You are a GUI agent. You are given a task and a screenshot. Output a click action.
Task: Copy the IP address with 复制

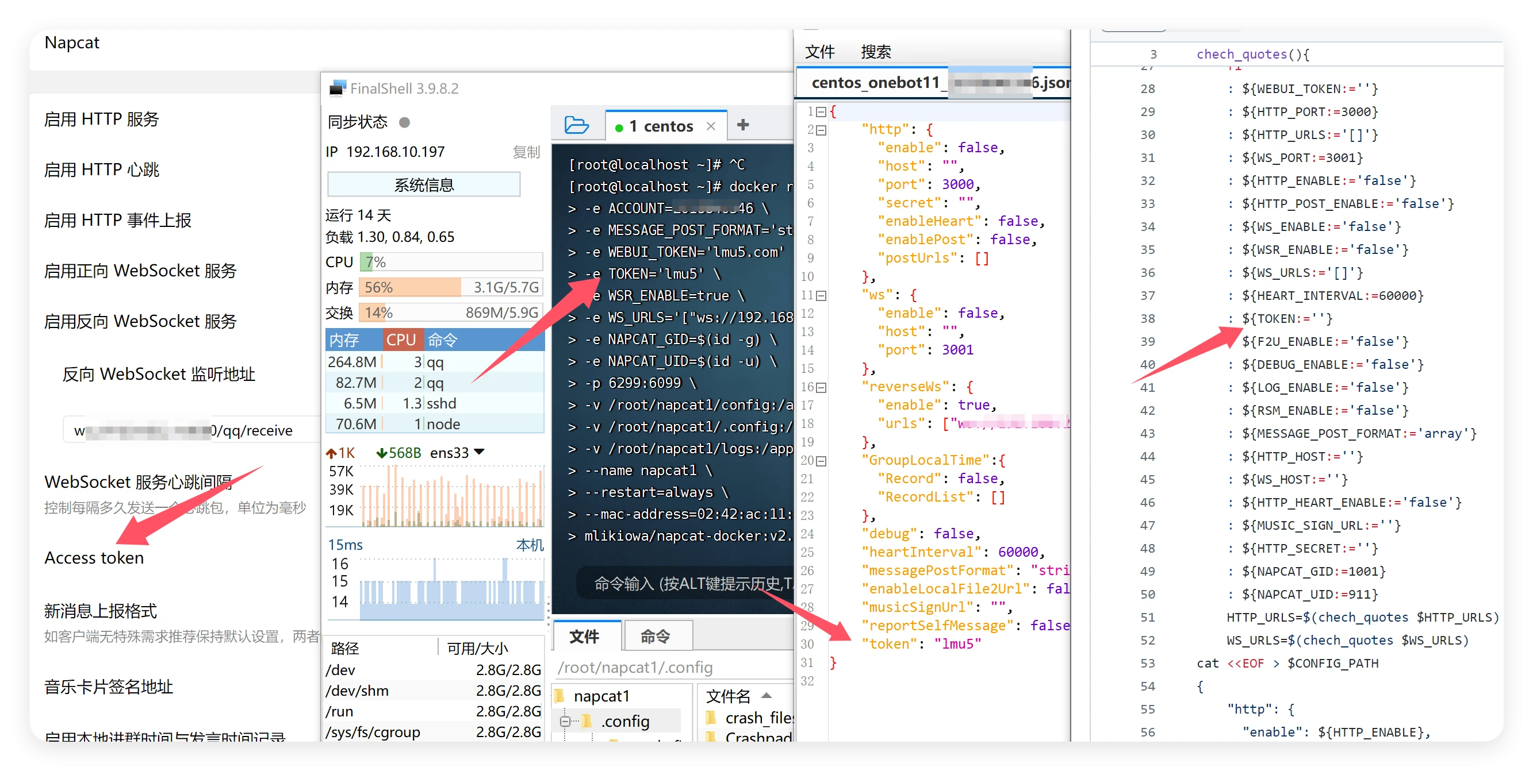click(526, 152)
